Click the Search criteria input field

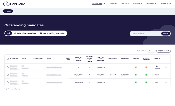click(x=146, y=34)
